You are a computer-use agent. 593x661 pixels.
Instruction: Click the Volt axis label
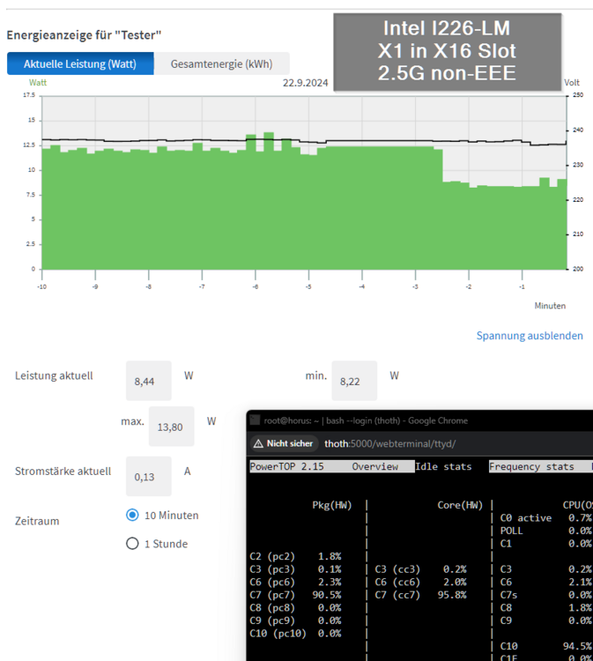572,83
